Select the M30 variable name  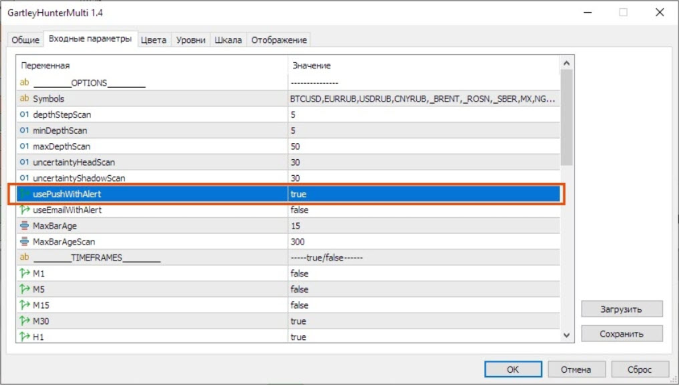(41, 321)
